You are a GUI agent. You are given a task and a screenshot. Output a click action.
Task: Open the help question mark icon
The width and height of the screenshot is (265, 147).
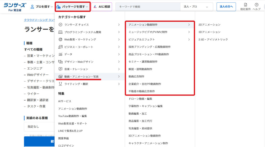pyautogui.click(x=256, y=5)
